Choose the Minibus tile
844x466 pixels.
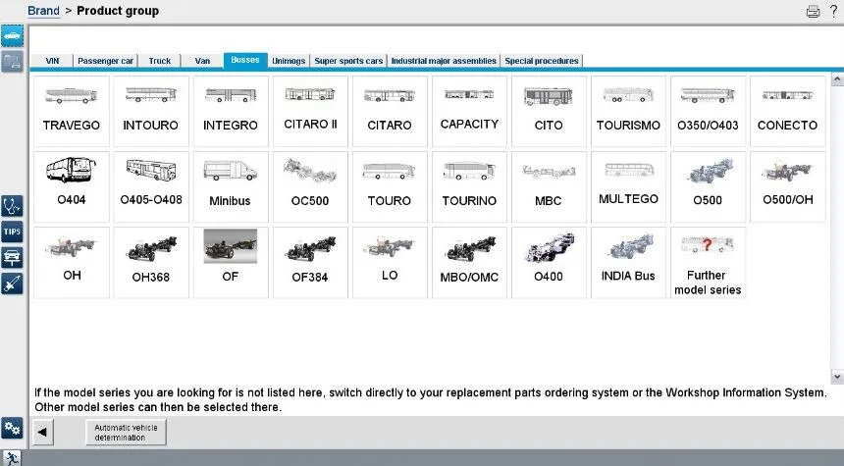(x=231, y=186)
